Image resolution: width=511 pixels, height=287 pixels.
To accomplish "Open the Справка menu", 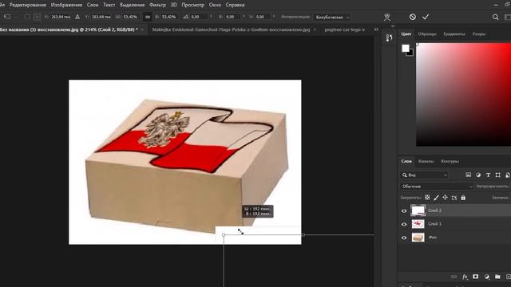I will (235, 5).
